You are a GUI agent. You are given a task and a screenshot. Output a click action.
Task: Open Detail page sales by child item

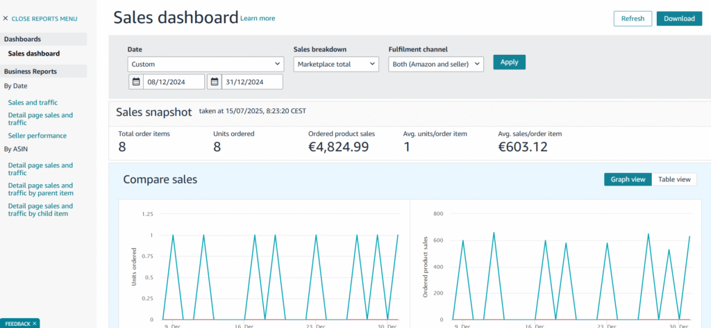point(40,210)
